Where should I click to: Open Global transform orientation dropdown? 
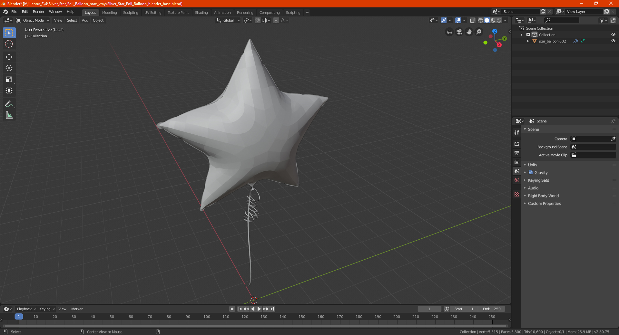tap(228, 20)
